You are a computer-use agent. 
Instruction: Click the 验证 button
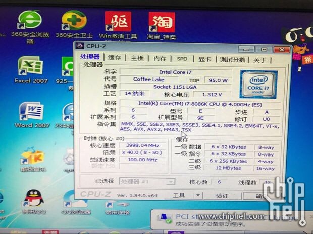click(222, 196)
